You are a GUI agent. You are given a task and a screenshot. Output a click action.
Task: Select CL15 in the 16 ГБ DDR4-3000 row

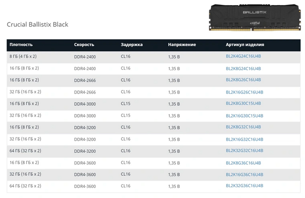pos(125,104)
